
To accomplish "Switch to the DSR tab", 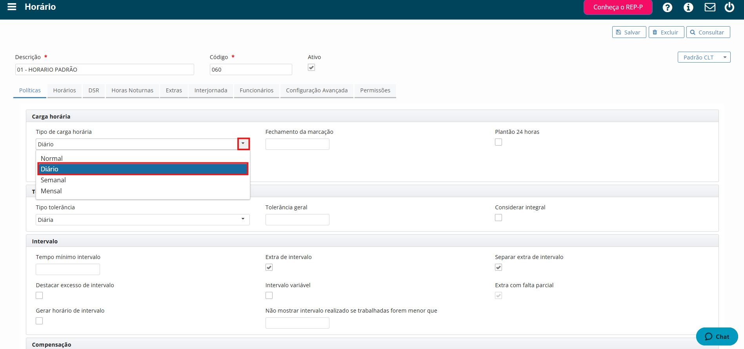I will pyautogui.click(x=94, y=90).
